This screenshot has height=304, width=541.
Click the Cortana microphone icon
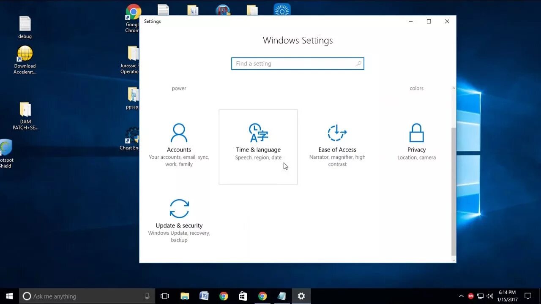(x=147, y=296)
